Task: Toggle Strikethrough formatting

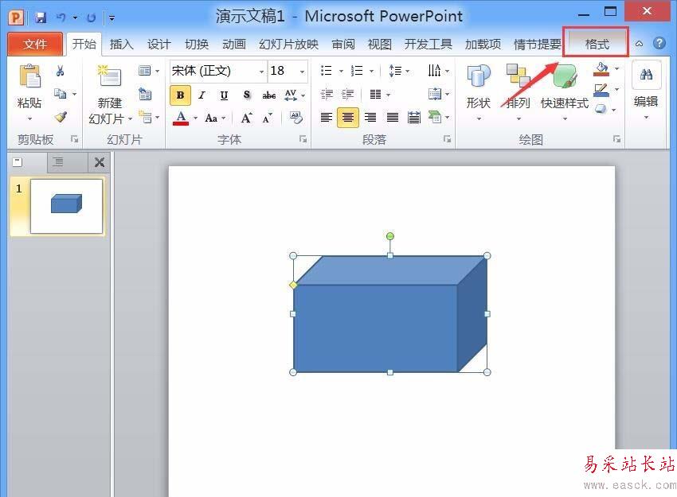Action: point(269,95)
